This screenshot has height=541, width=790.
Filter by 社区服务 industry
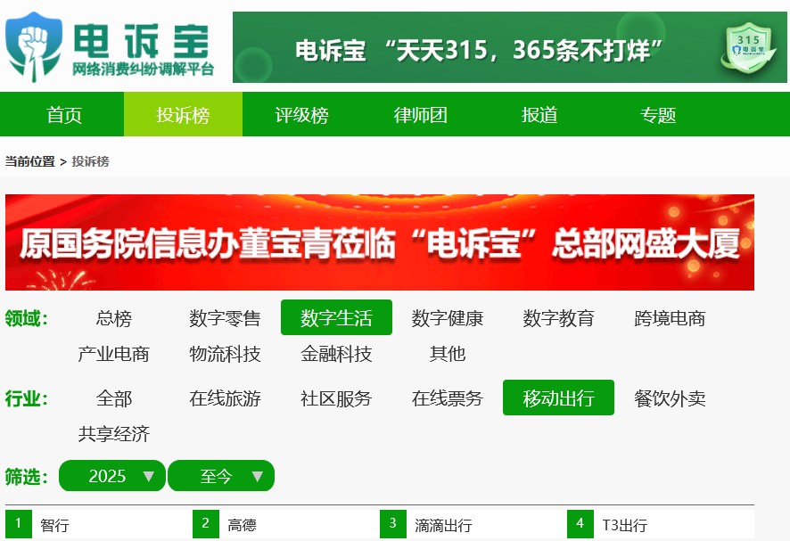[336, 398]
